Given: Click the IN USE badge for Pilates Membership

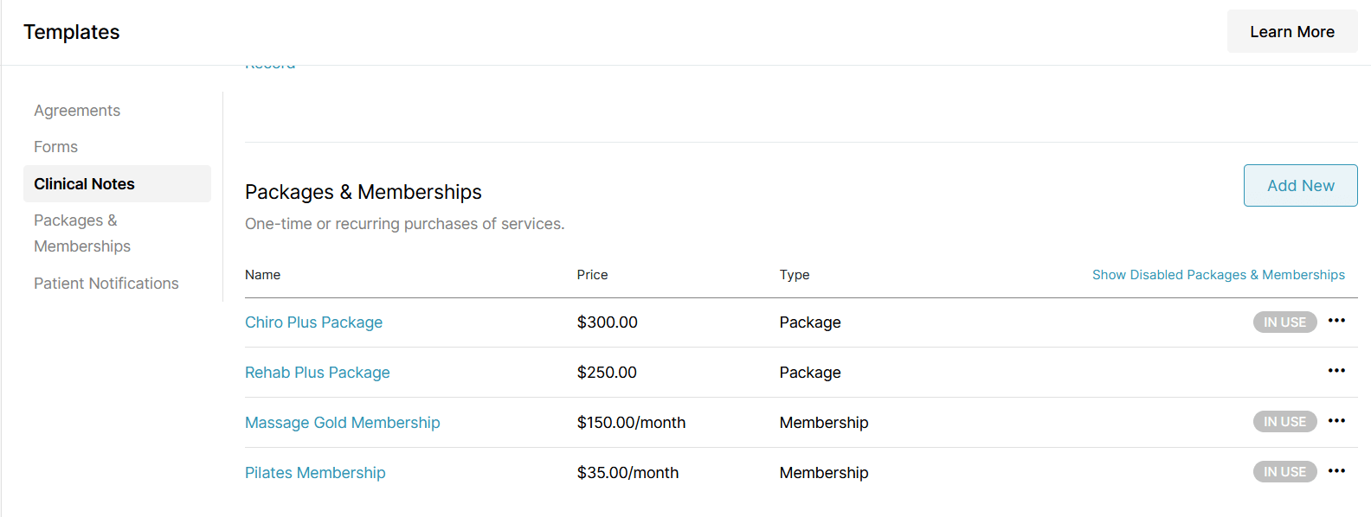Looking at the screenshot, I should (1284, 472).
